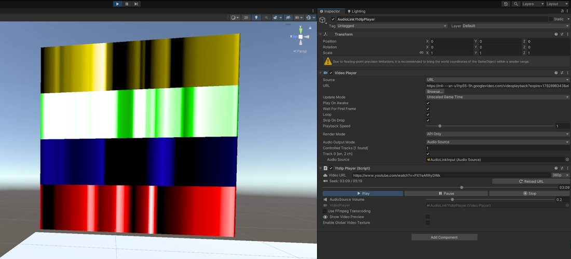Click the Playback Speed slider handle
Screen dimensions: 571x259
tap(440, 126)
